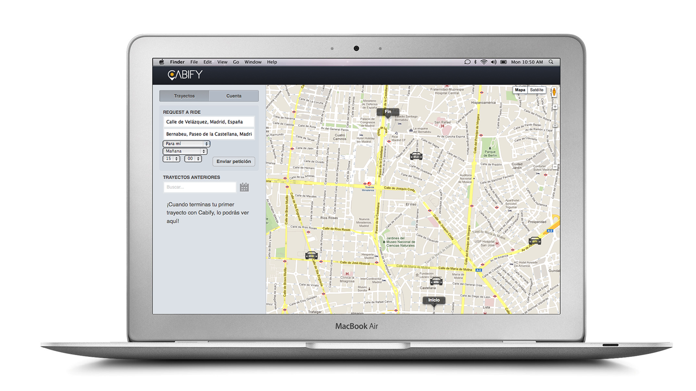Click the USP Hospital San Jose icon
The height and width of the screenshot is (391, 696).
[x=497, y=244]
